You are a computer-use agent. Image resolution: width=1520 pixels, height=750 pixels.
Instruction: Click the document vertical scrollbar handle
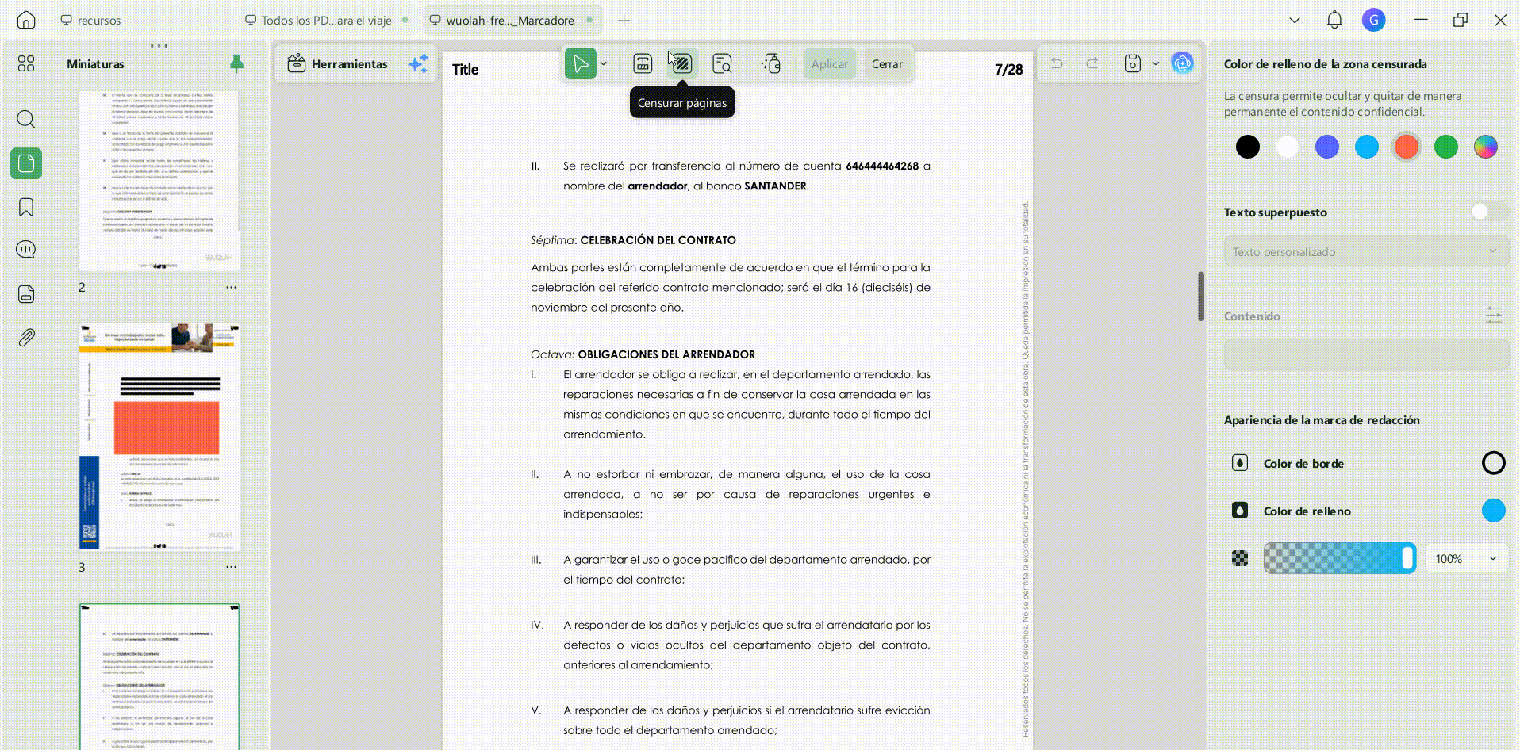[1201, 296]
